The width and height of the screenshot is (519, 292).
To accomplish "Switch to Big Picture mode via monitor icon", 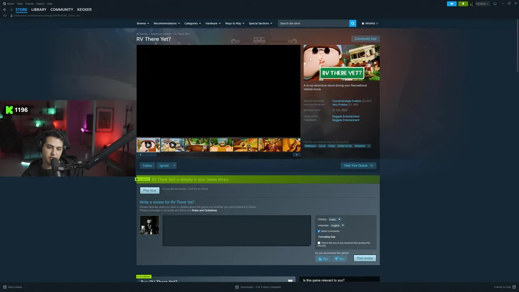I will click(495, 4).
